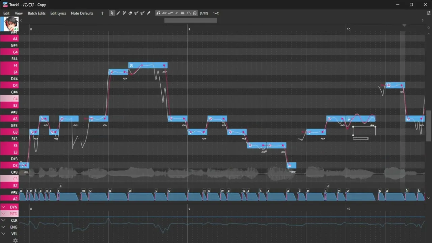Image resolution: width=432 pixels, height=243 pixels.
Task: Click the G4 piano key
Action: [x=9, y=52]
